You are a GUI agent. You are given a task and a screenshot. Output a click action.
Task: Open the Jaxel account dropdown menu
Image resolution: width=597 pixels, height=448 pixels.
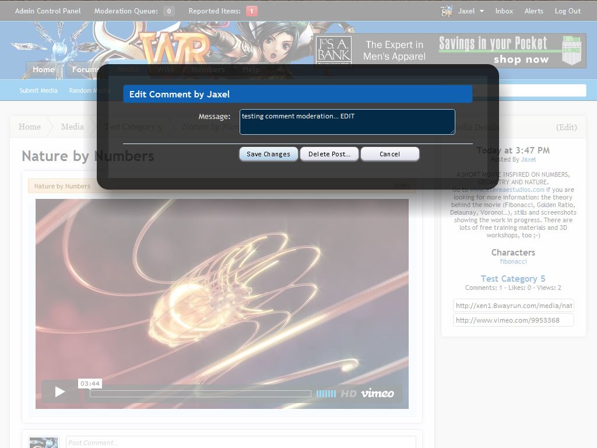471,11
